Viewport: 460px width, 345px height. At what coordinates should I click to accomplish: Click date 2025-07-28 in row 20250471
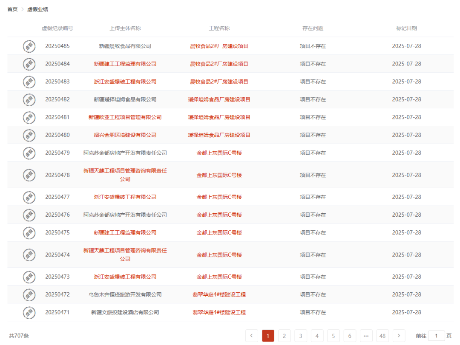click(407, 312)
